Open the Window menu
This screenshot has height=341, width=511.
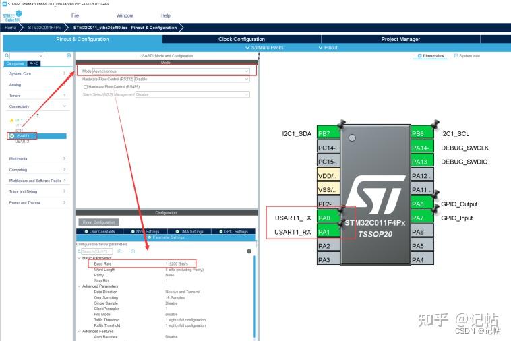[x=125, y=15]
